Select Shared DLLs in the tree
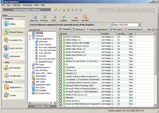This screenshot has height=113, width=159. pyautogui.click(x=41, y=79)
